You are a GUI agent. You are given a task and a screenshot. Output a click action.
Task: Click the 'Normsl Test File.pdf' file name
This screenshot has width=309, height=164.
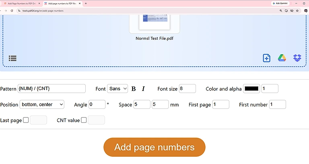(x=154, y=39)
